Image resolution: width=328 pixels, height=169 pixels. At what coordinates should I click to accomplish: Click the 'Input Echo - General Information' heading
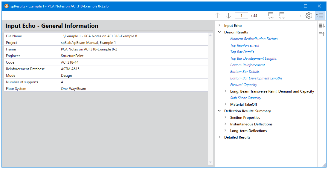coord(52,26)
